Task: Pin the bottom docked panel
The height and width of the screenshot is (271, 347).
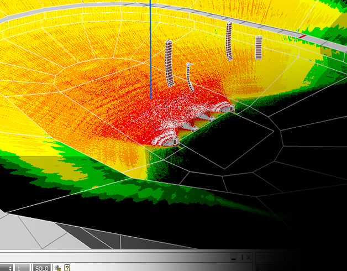Action: 241,258
